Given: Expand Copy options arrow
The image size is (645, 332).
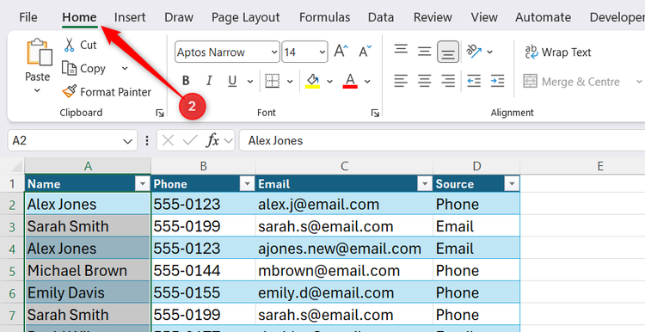Looking at the screenshot, I should (x=125, y=68).
